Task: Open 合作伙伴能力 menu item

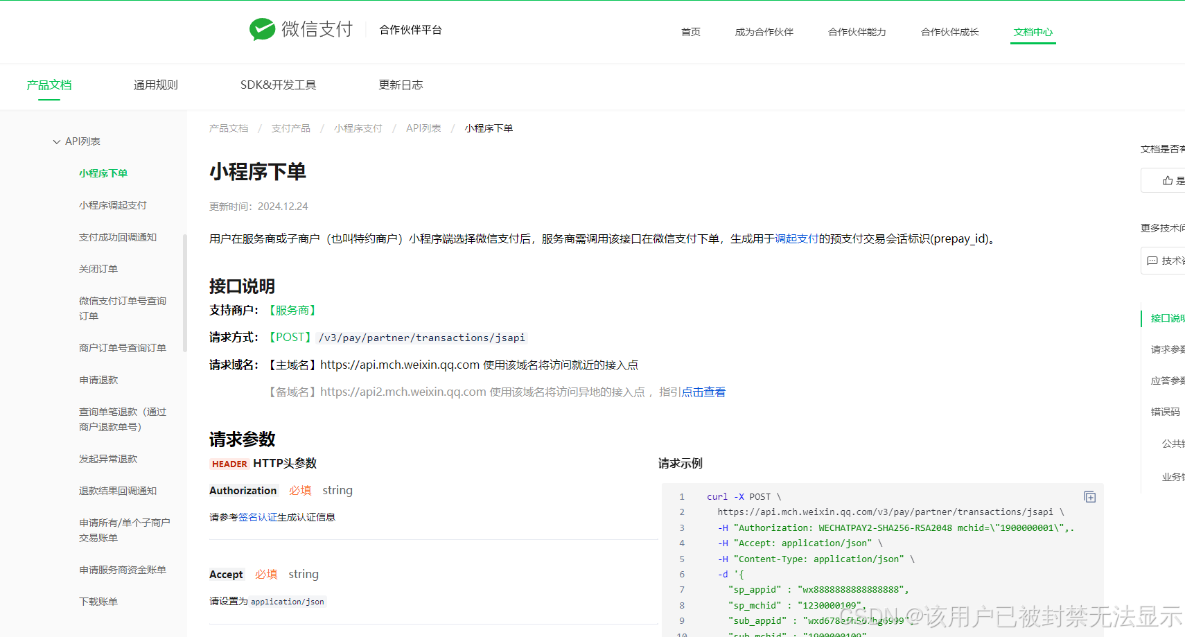Action: coord(857,32)
